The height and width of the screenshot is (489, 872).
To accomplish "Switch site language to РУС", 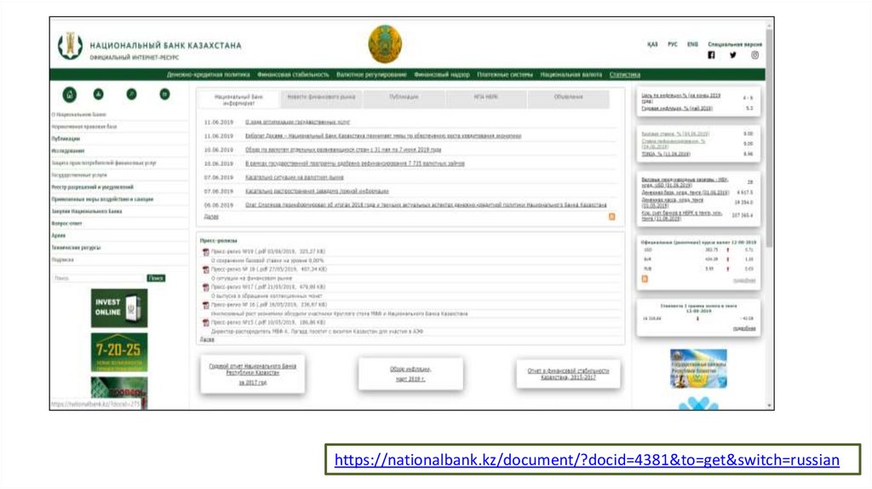I will coord(673,44).
